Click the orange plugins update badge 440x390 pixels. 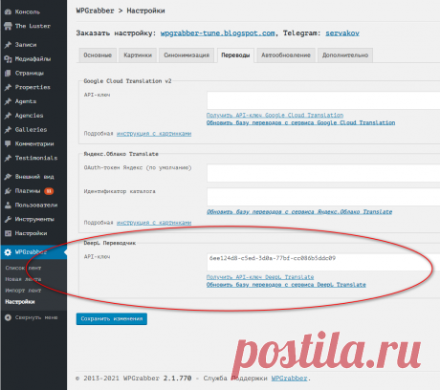point(49,191)
